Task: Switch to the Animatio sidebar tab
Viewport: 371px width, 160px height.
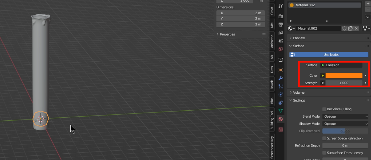Action: [272, 41]
